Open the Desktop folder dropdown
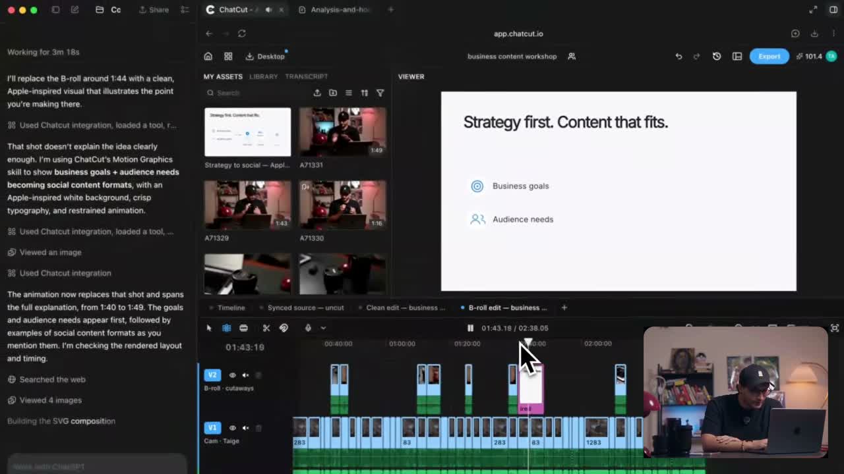This screenshot has width=844, height=474. tap(266, 57)
